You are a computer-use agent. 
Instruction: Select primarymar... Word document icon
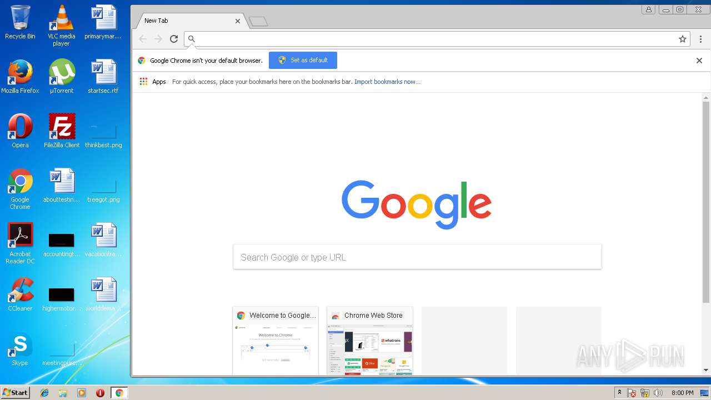tap(103, 22)
